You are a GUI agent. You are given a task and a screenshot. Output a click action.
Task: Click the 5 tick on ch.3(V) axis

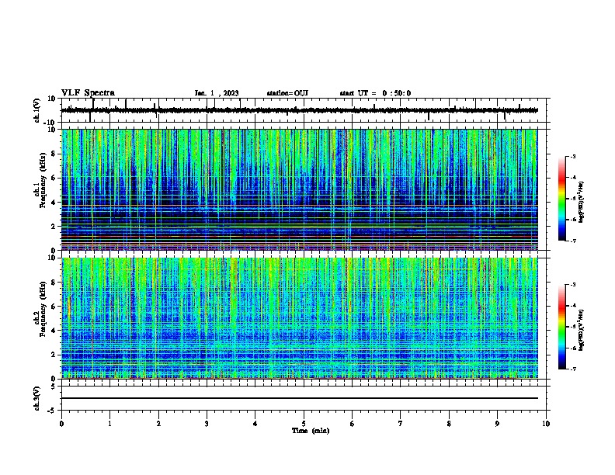[54, 387]
